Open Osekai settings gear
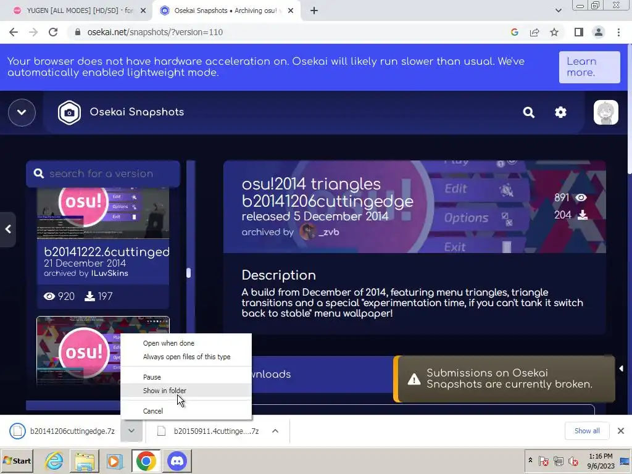 point(560,112)
